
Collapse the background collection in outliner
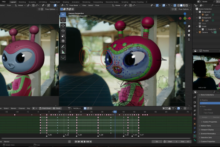[197, 18]
